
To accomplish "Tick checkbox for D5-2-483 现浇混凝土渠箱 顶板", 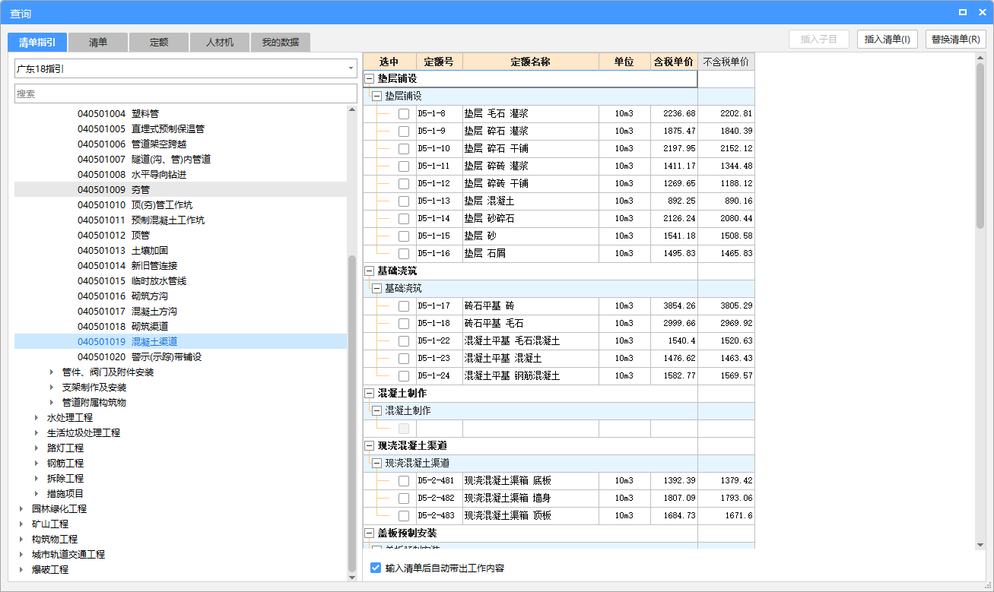I will coord(404,516).
